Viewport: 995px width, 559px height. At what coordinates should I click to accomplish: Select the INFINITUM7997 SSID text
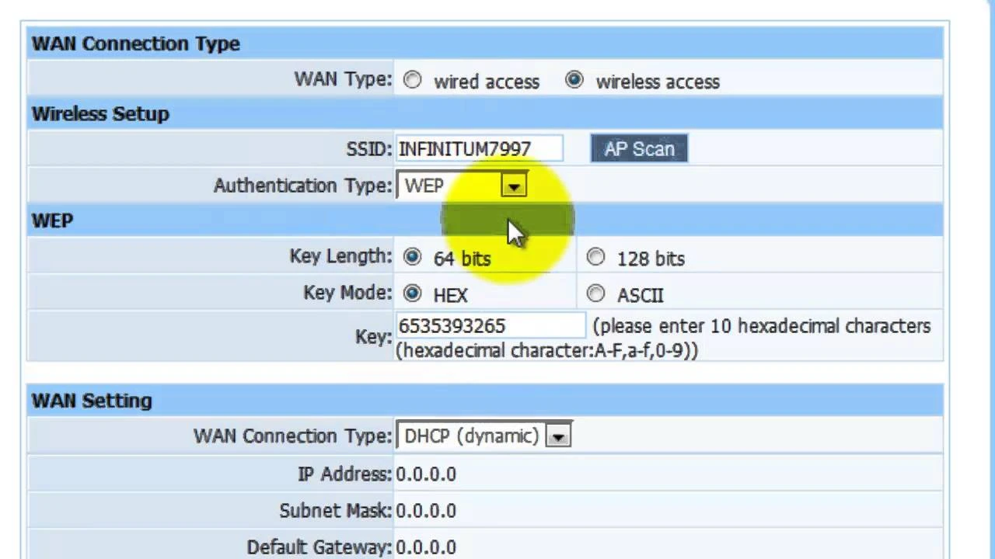(x=465, y=149)
